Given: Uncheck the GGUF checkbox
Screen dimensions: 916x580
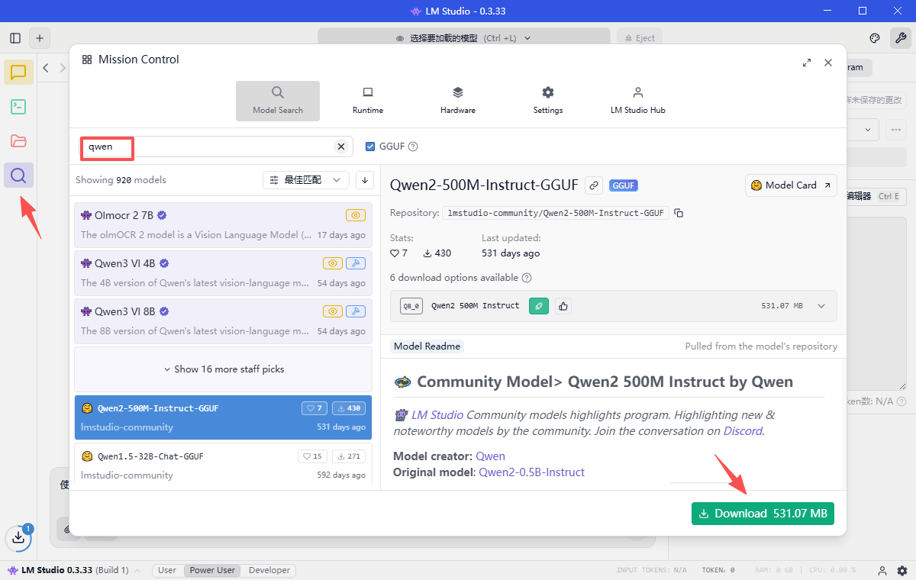Looking at the screenshot, I should [x=371, y=147].
